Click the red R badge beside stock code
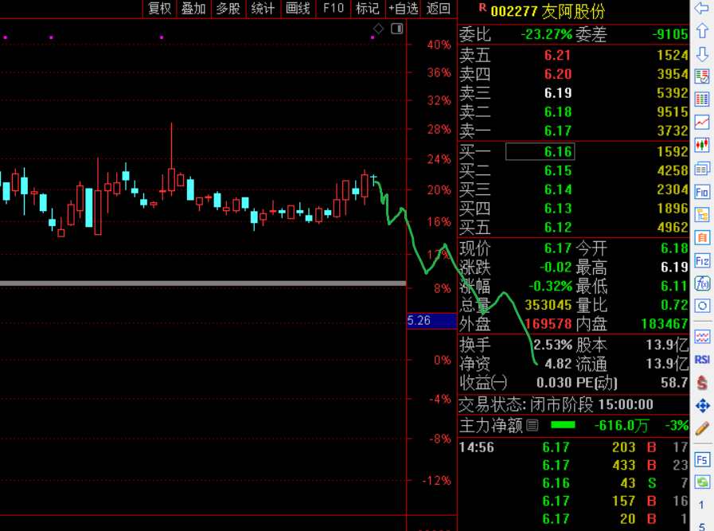 pos(482,8)
